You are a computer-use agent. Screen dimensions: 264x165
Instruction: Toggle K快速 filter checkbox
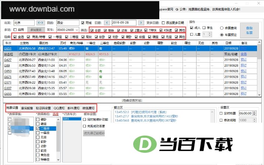tap(161, 31)
